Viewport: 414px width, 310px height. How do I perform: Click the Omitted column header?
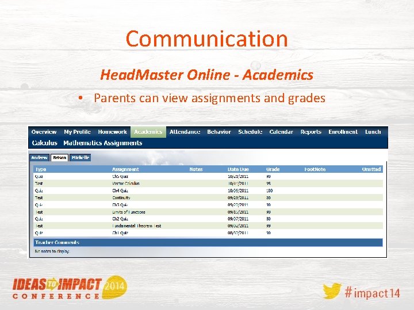371,169
